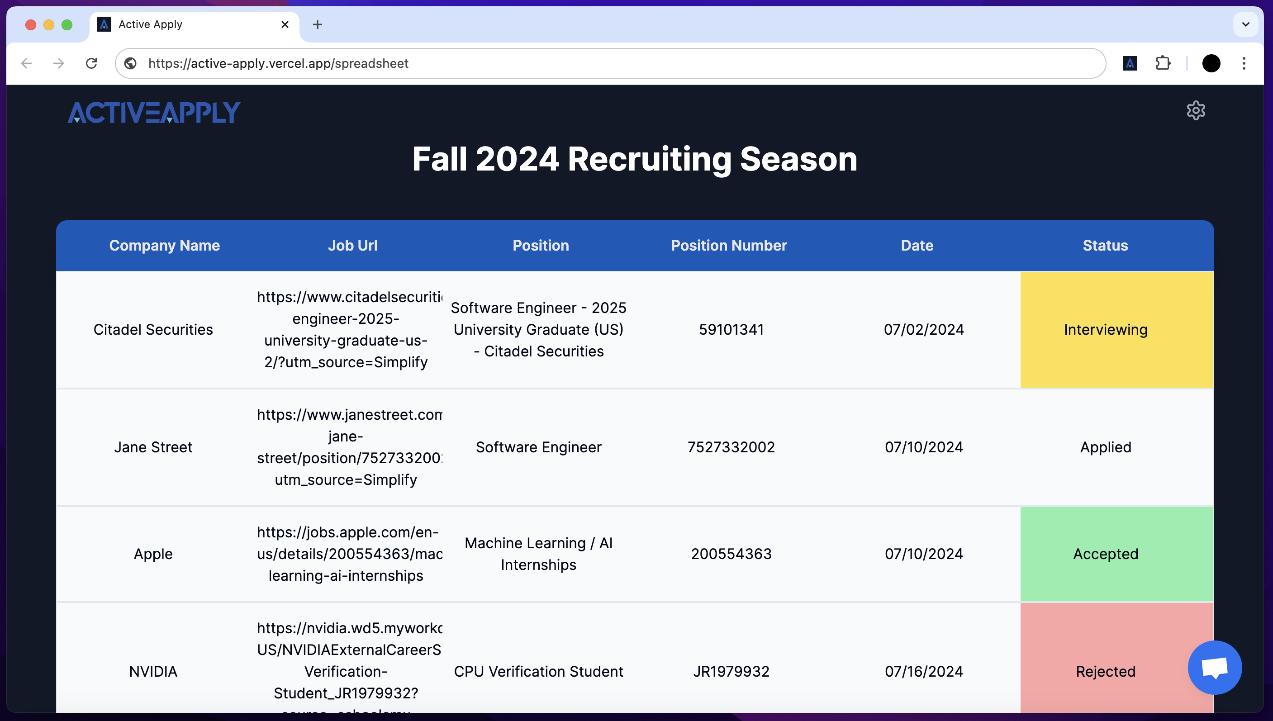Select position number 200554363
This screenshot has height=721, width=1273.
(x=731, y=554)
